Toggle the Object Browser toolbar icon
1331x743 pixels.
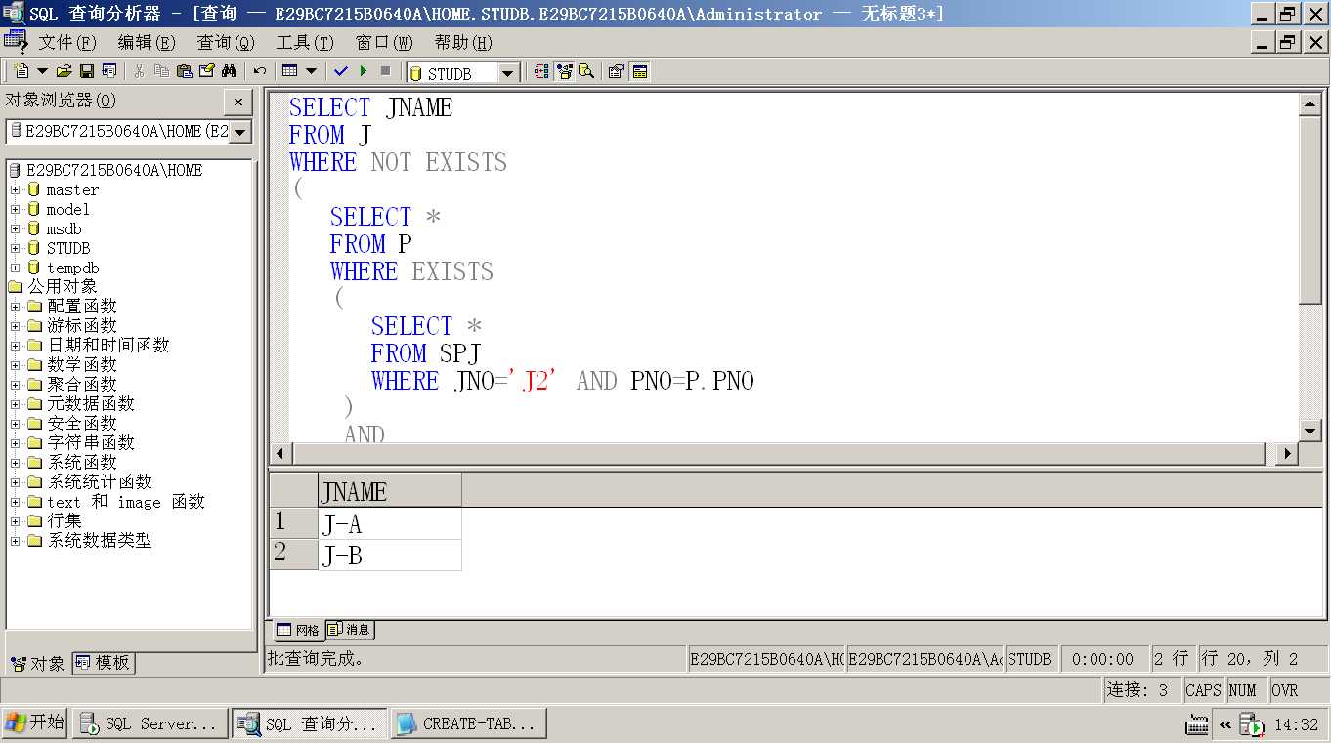(x=564, y=71)
